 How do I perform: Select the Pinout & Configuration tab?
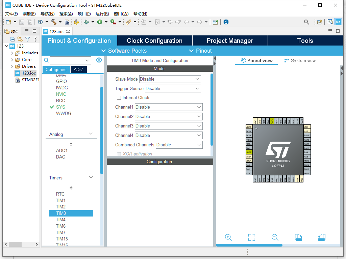click(79, 40)
